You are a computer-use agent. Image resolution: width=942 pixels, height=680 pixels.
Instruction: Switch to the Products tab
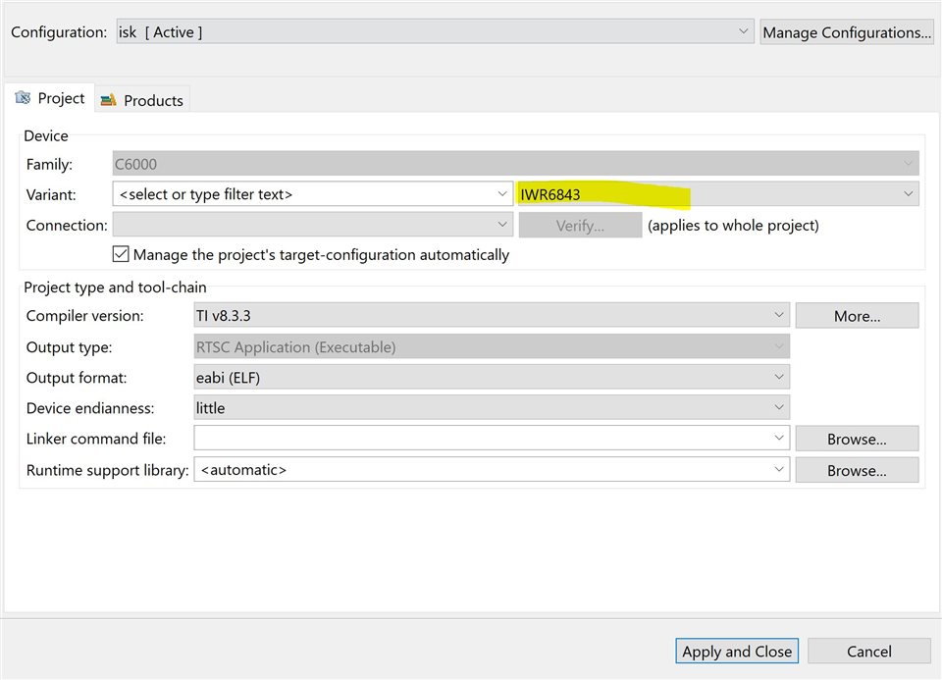pyautogui.click(x=143, y=100)
